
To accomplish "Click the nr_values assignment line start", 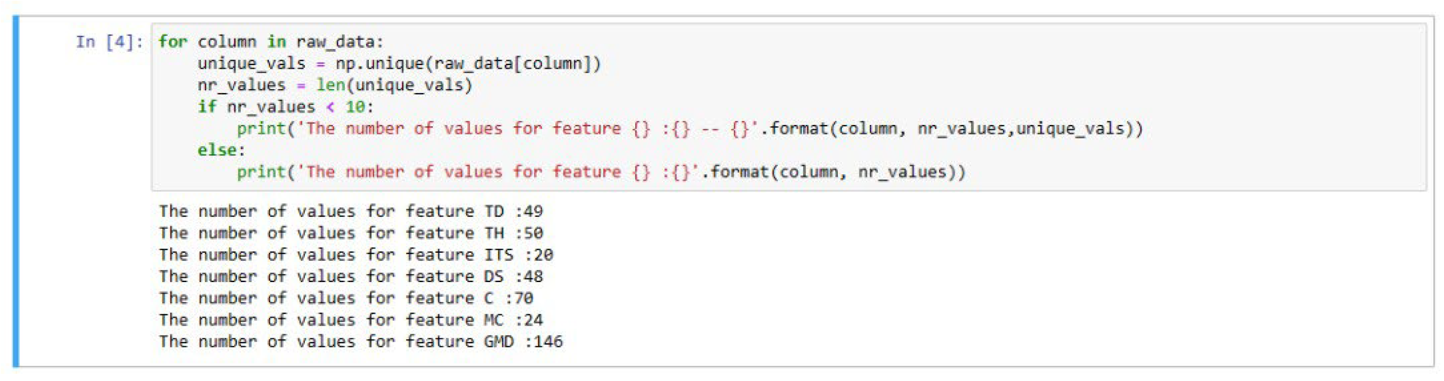I will point(241,85).
